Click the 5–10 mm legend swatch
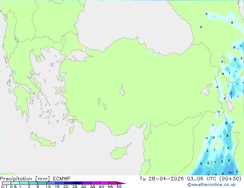The image size is (244, 188). click(x=42, y=183)
